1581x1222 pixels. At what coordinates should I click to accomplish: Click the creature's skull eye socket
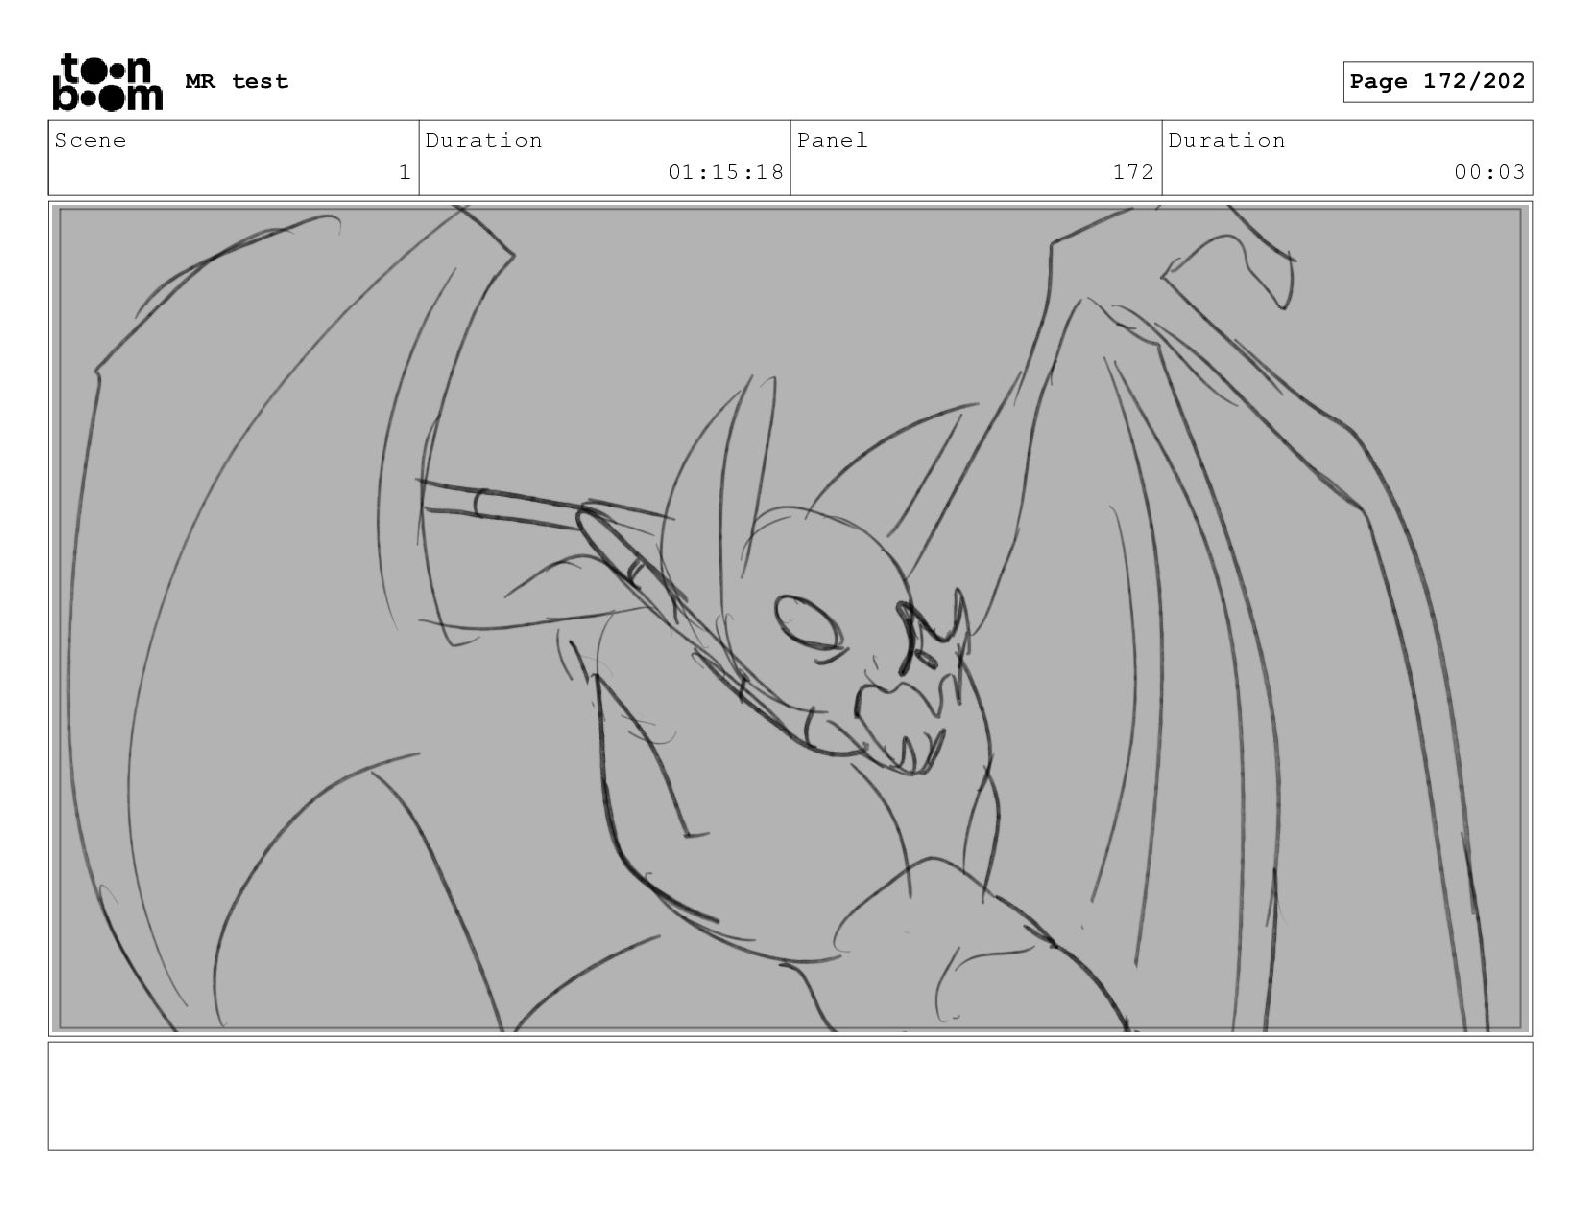[806, 623]
